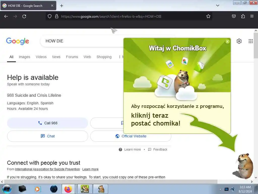This screenshot has height=194, width=258.
Task: Switch to the Forums tab
Action: coord(72,57)
